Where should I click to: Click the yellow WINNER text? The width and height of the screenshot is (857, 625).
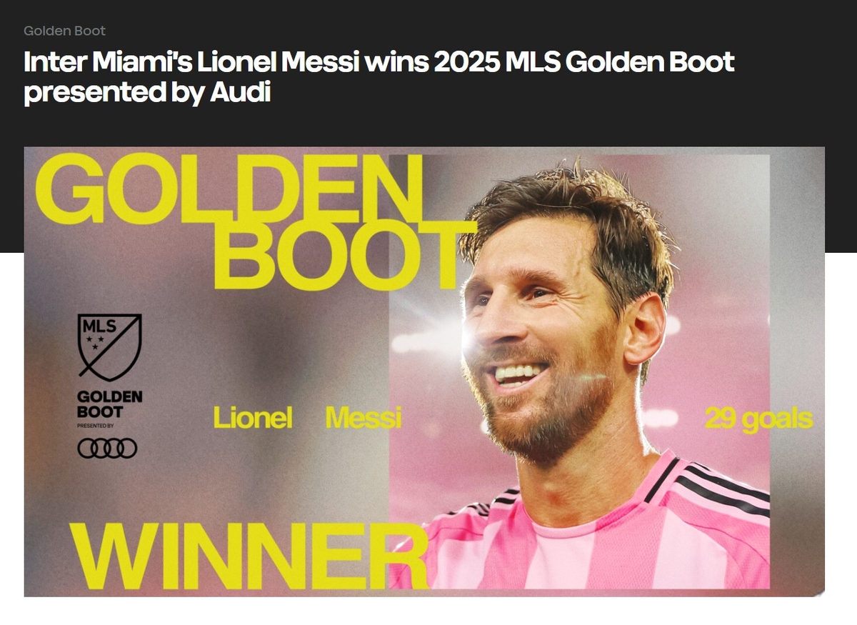coord(248,555)
